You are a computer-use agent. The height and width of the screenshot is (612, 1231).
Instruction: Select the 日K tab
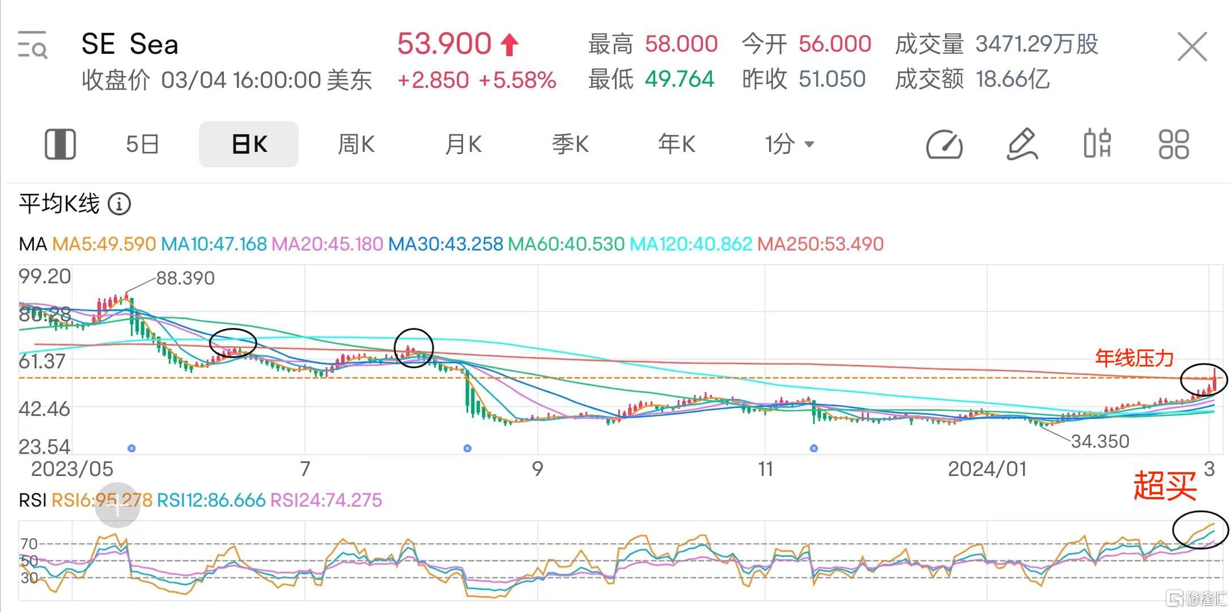(249, 144)
